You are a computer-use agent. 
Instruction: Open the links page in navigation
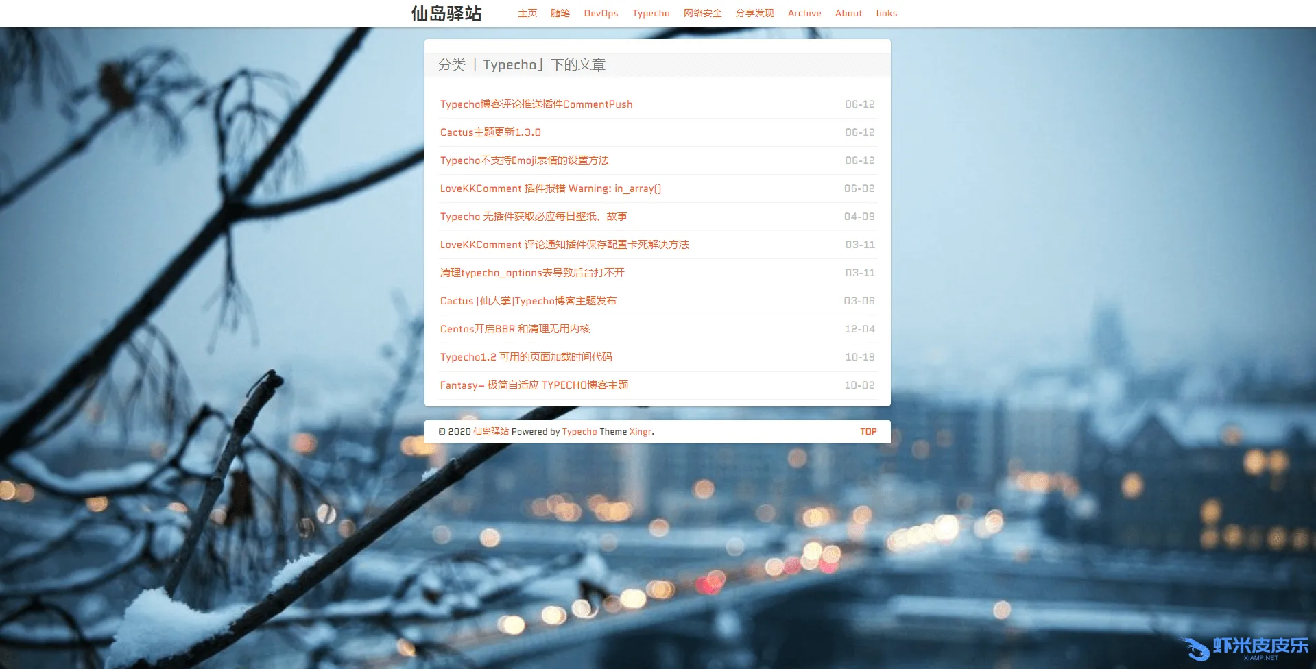tap(886, 14)
